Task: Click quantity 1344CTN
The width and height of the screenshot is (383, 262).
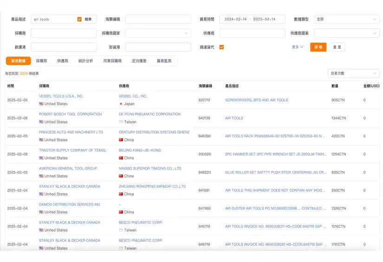Action: click(338, 118)
